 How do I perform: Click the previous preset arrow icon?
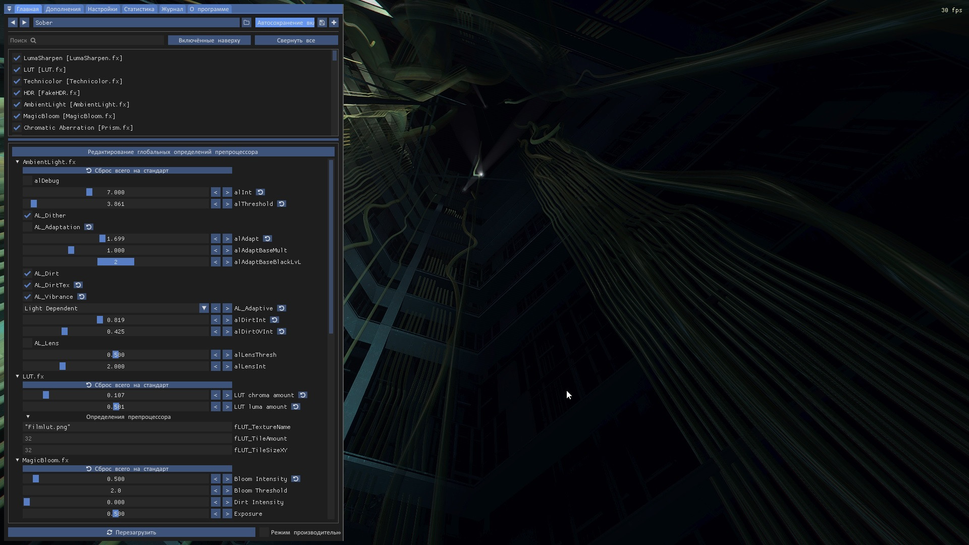point(13,22)
